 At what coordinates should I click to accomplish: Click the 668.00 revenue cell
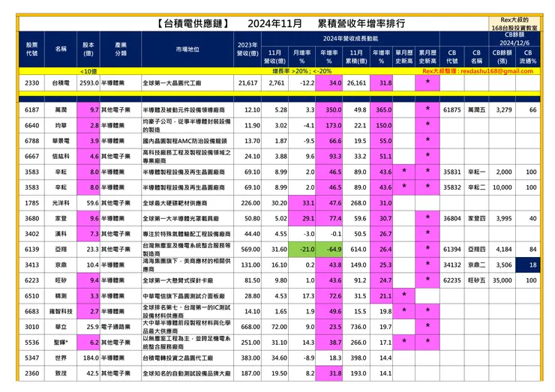pos(247,327)
